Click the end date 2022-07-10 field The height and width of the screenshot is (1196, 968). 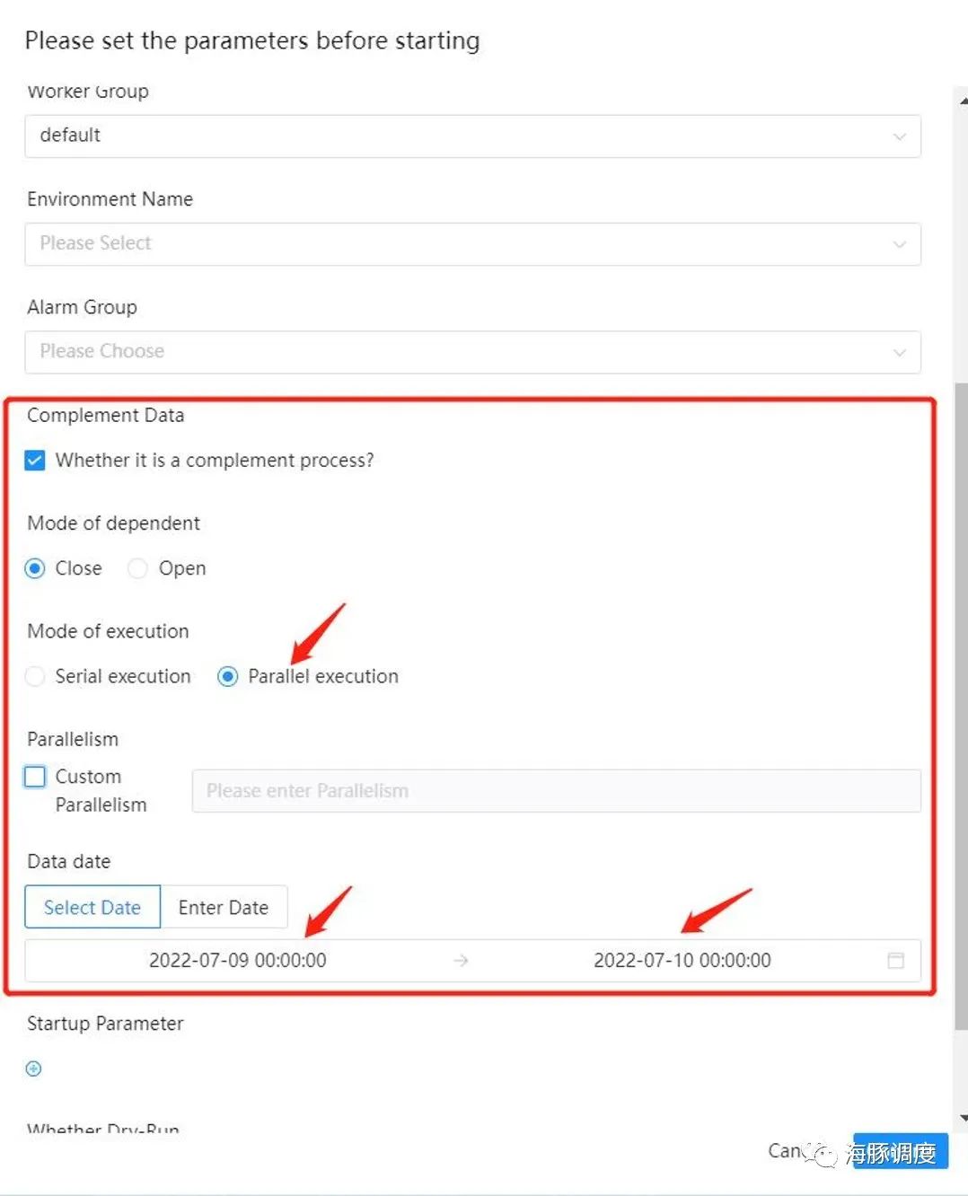click(x=682, y=961)
